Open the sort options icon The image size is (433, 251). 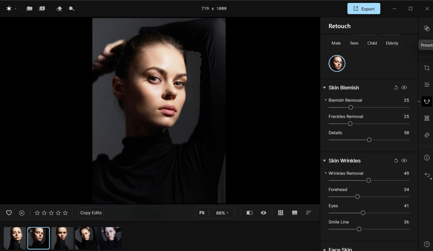click(x=308, y=213)
